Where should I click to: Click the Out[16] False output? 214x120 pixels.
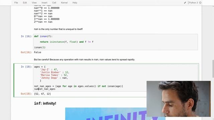37,52
